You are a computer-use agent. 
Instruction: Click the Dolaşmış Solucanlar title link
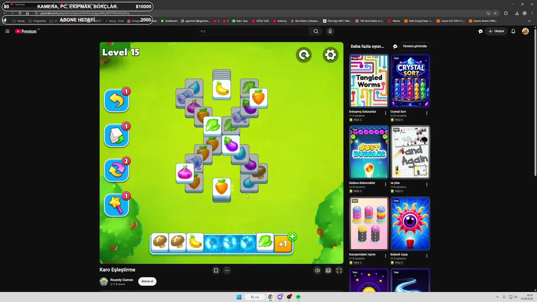click(362, 112)
